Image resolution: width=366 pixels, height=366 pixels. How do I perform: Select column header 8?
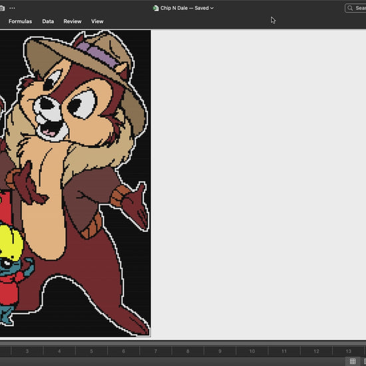tap(188, 351)
